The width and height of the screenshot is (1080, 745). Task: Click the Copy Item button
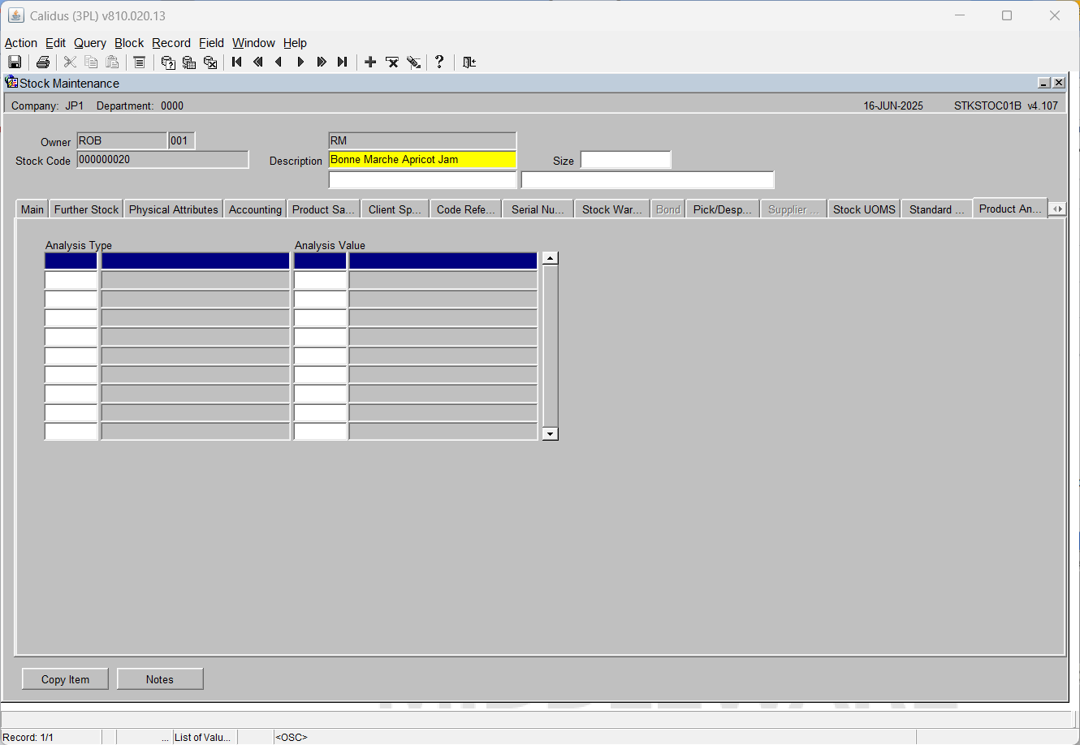[65, 679]
